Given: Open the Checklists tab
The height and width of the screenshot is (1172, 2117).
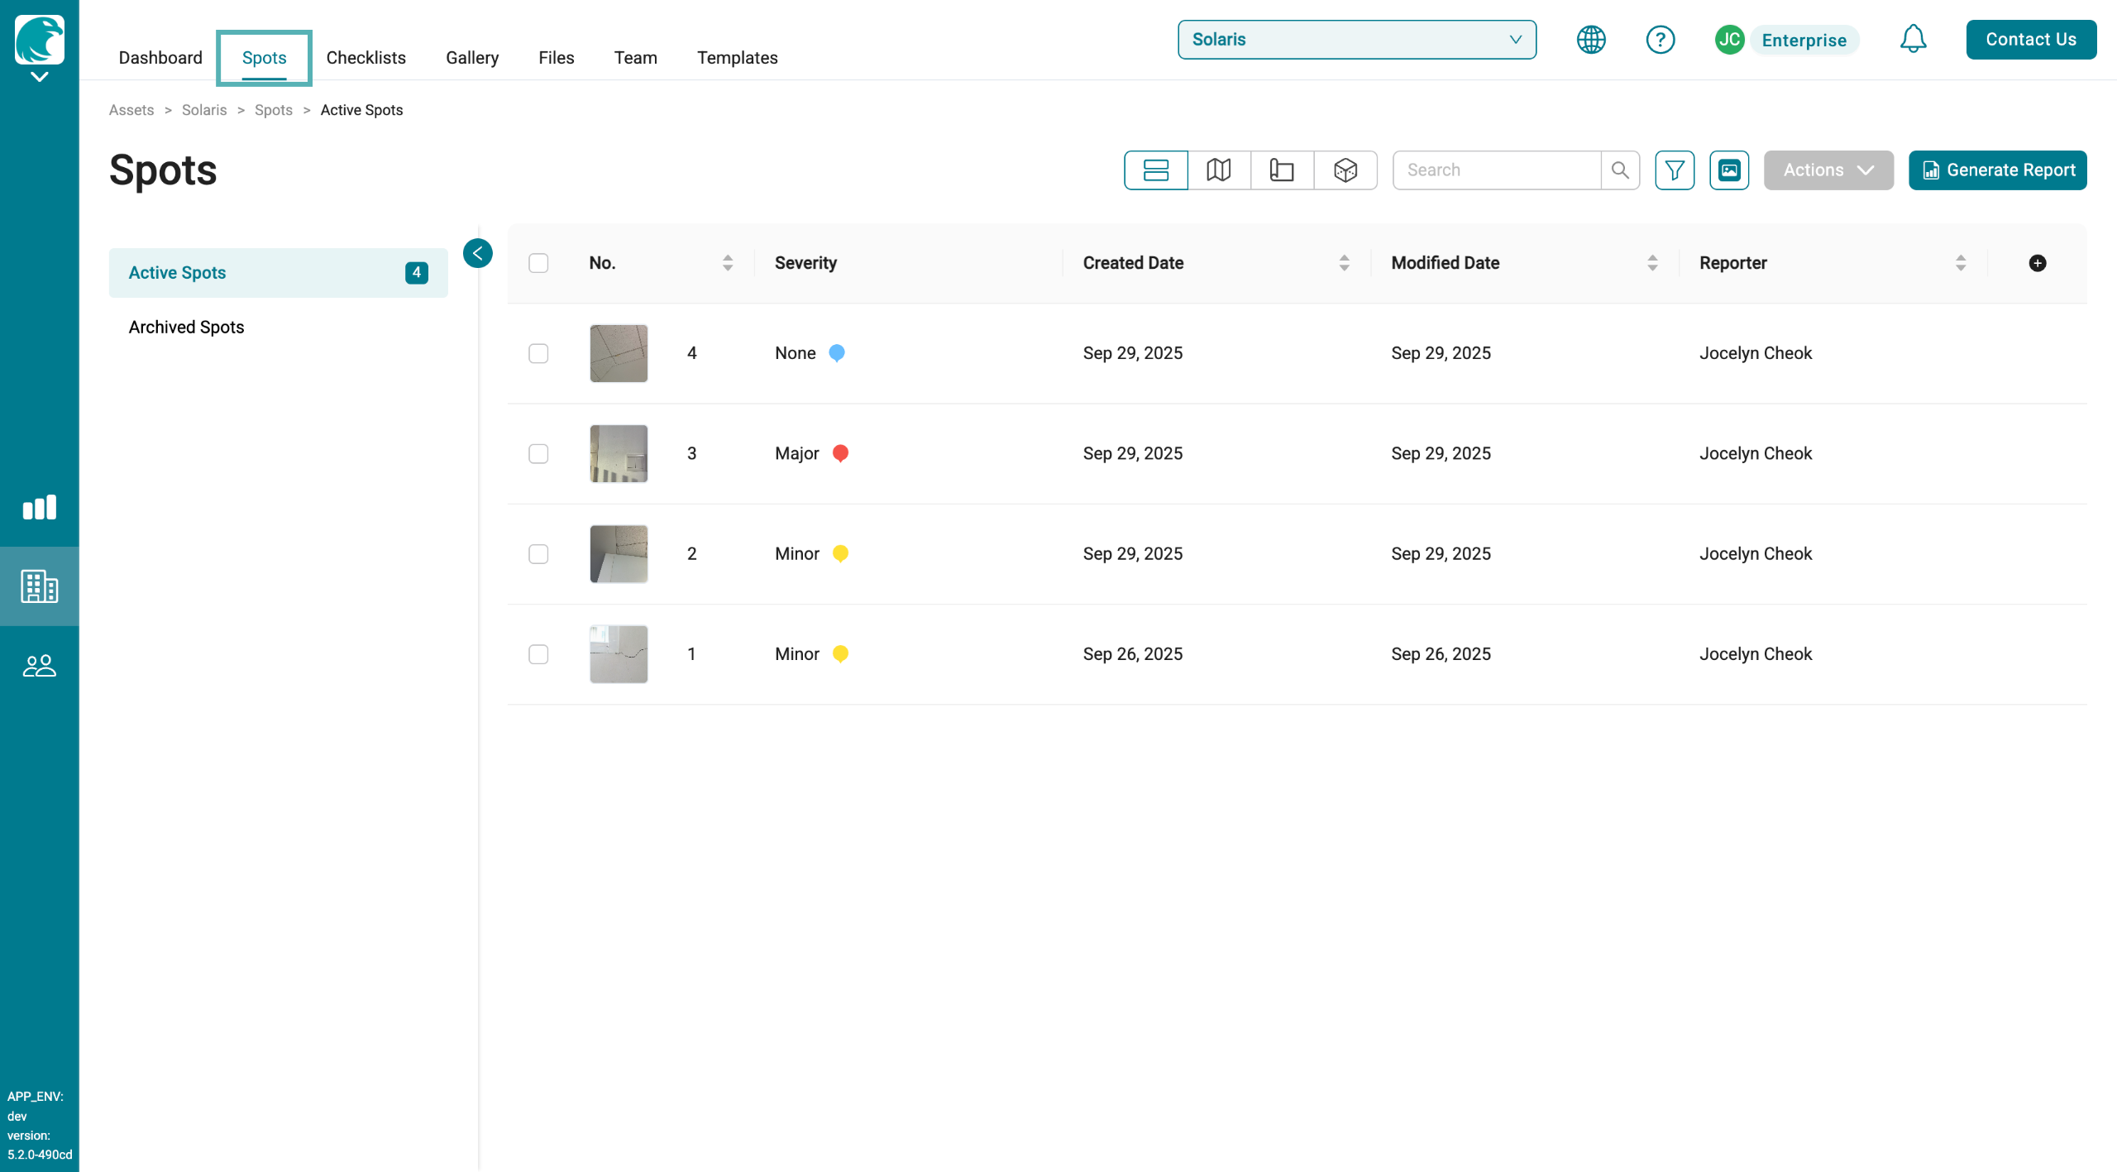Looking at the screenshot, I should pos(366,58).
